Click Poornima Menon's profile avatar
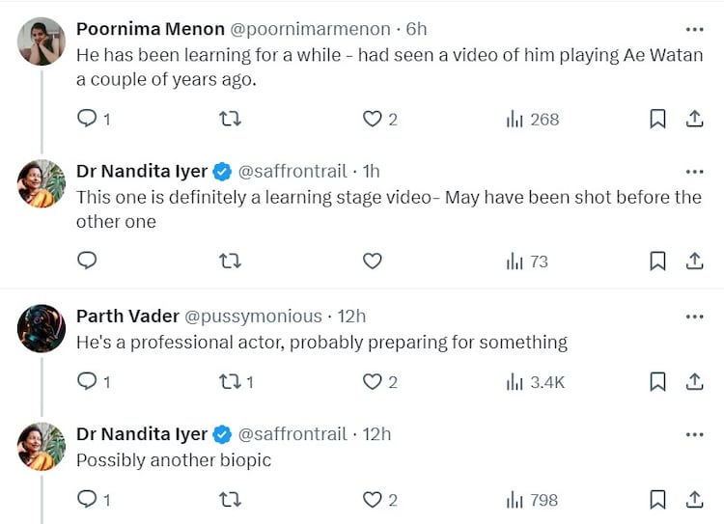The image size is (724, 524). pyautogui.click(x=42, y=41)
